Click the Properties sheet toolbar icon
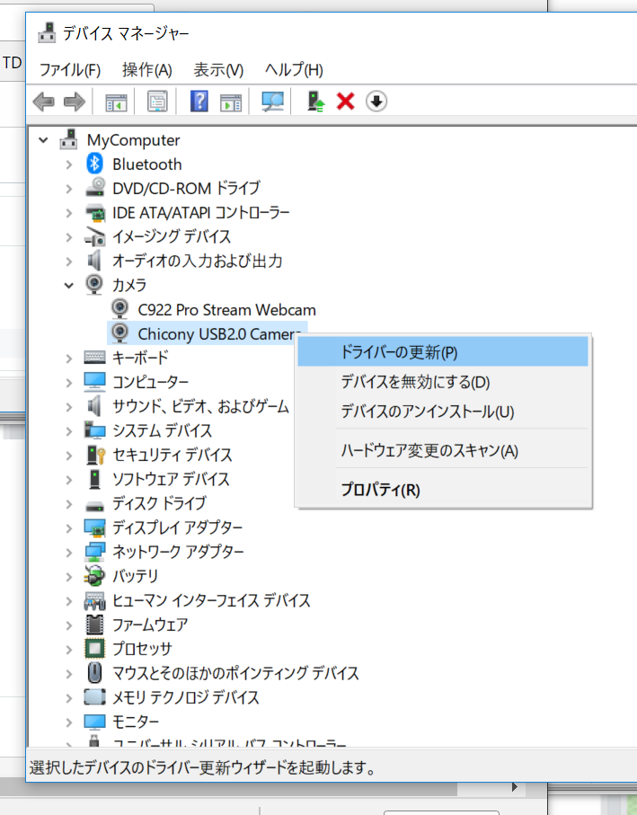 pos(157,102)
